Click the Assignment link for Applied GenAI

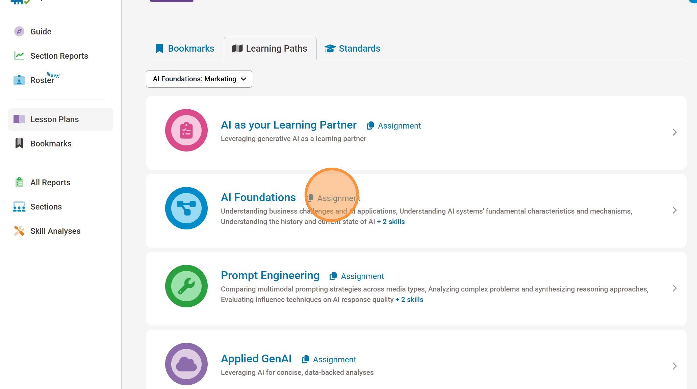pos(329,360)
